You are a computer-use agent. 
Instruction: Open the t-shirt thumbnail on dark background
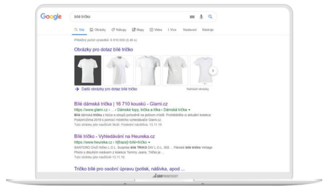88,71
